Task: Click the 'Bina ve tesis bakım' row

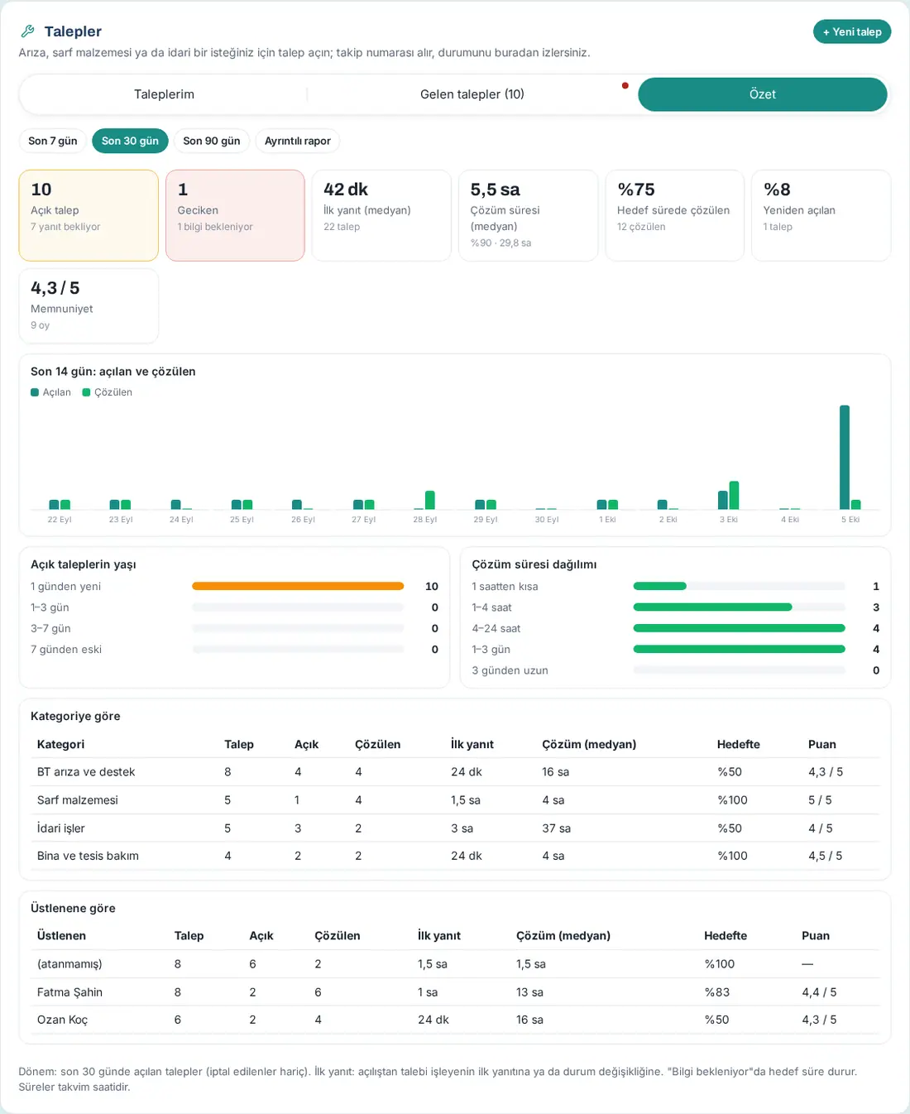Action: tap(455, 856)
